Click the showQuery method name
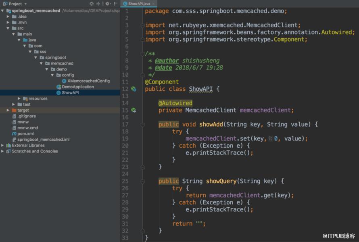Screen dimensions: 359x242 tap(221, 181)
